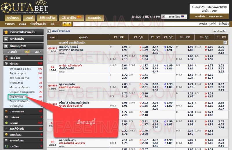The height and width of the screenshot is (150, 232).
Task: Collapse the ซ่อนเมนูกีฬา panel
Action: (x=23, y=46)
